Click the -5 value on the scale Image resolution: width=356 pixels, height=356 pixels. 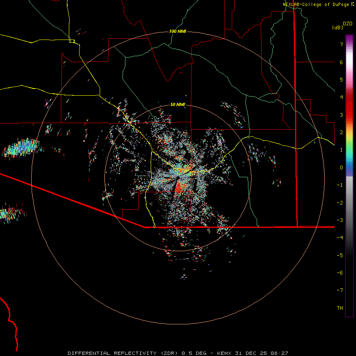340,256
